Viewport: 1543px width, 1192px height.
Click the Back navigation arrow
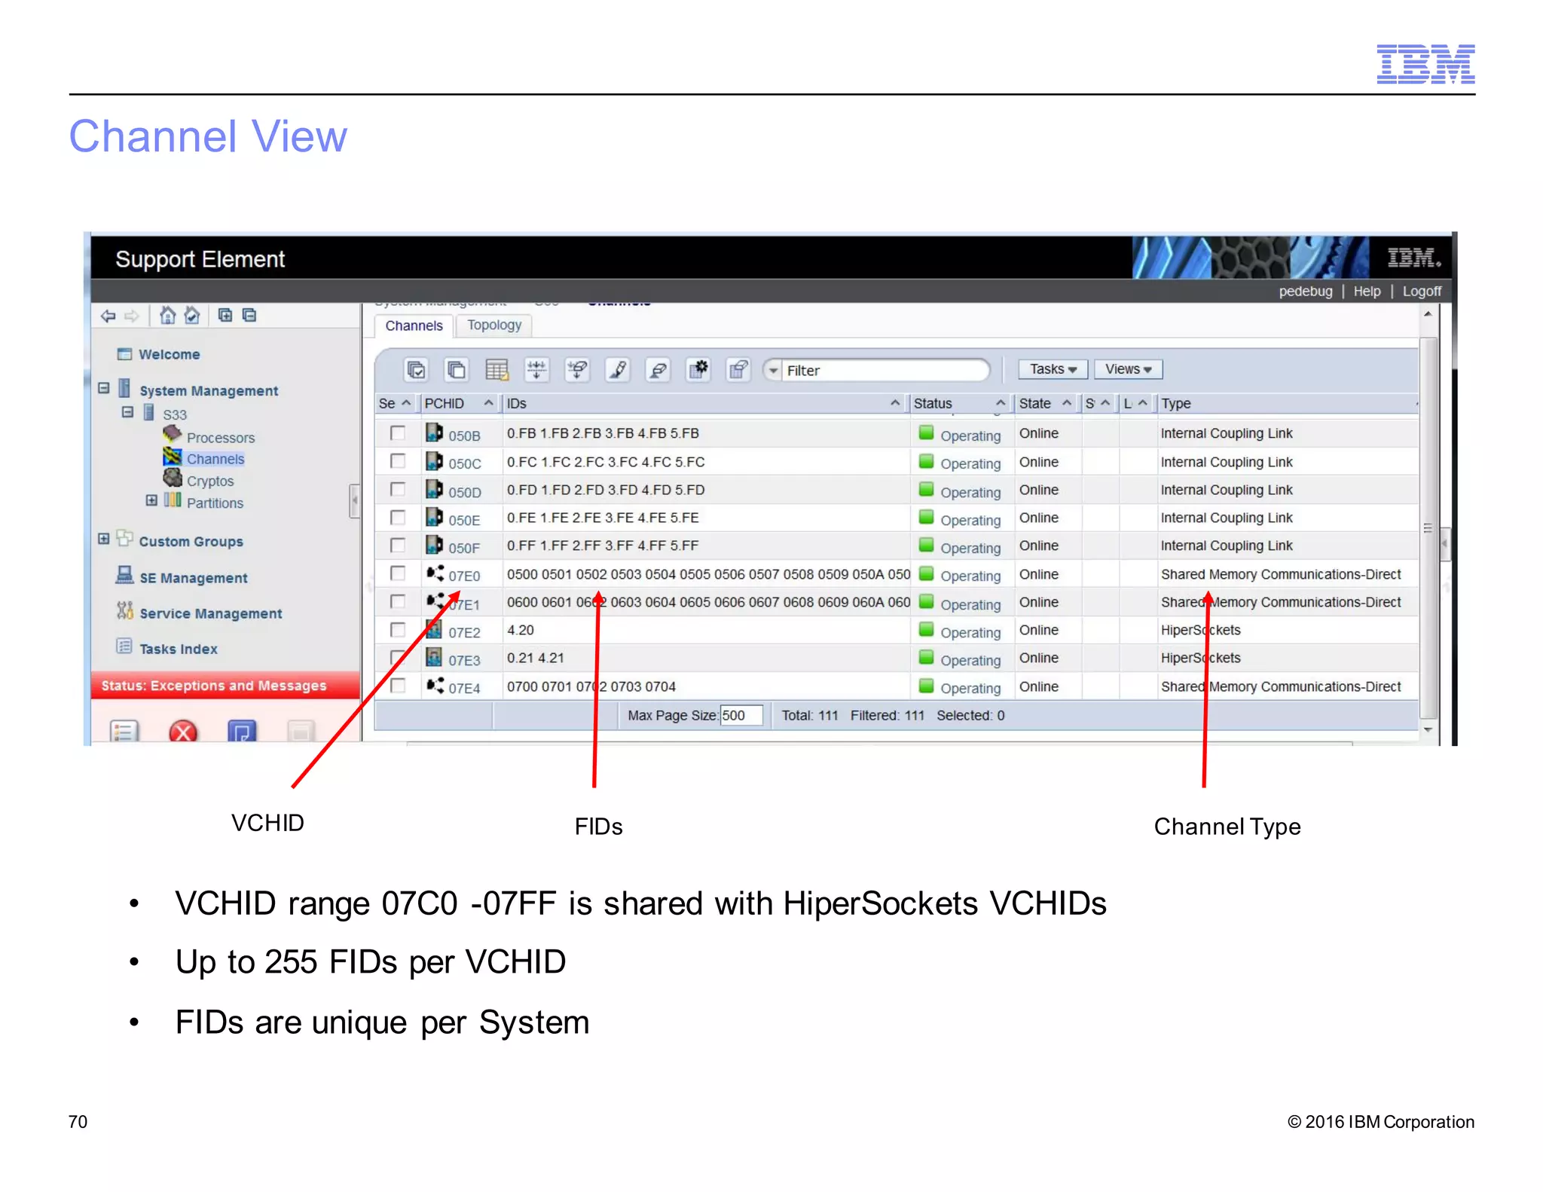(108, 316)
